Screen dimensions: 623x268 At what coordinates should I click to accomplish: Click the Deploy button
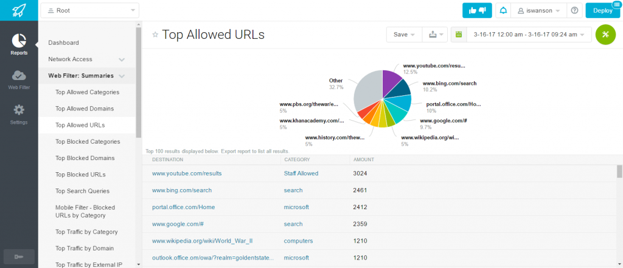pos(602,11)
